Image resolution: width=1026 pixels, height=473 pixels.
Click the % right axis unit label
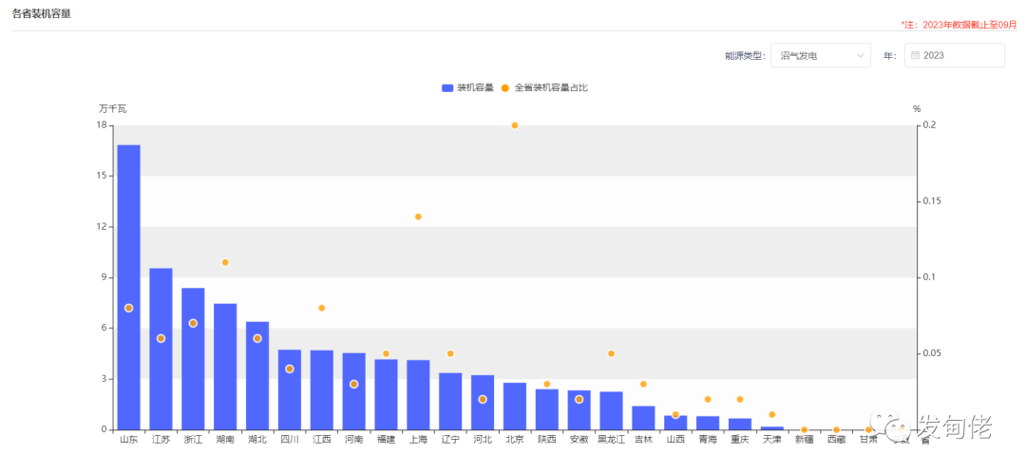(917, 108)
